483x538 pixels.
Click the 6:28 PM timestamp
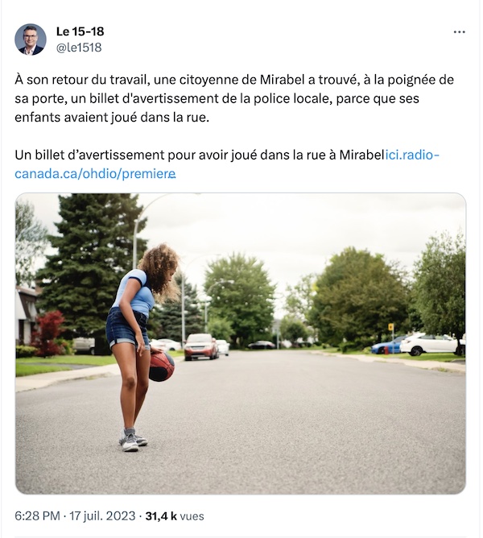37,516
